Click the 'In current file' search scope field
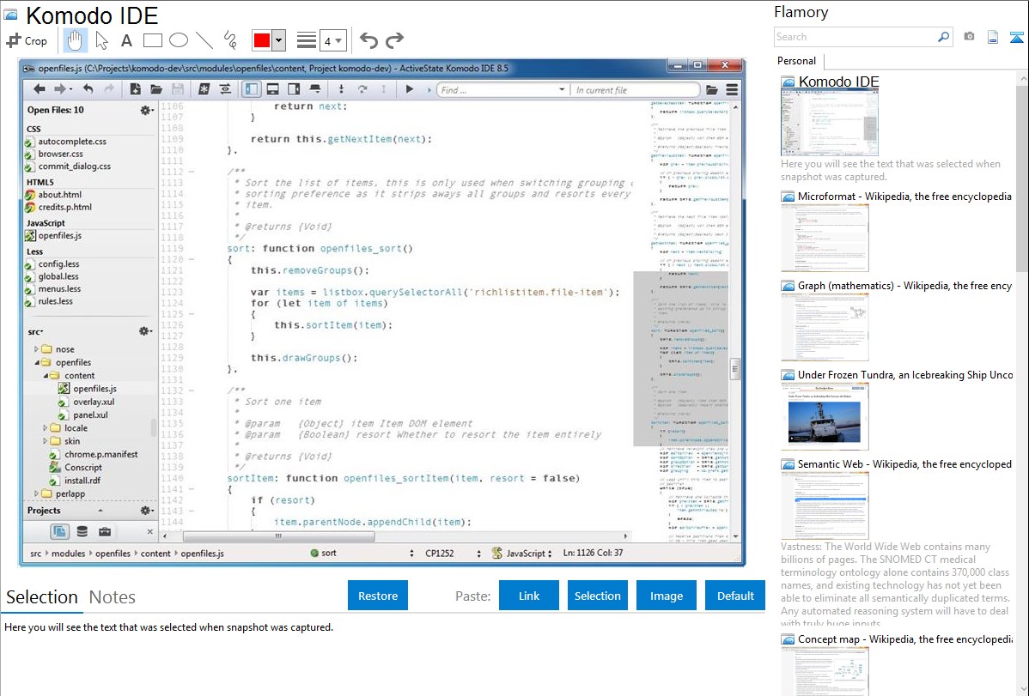 point(636,90)
